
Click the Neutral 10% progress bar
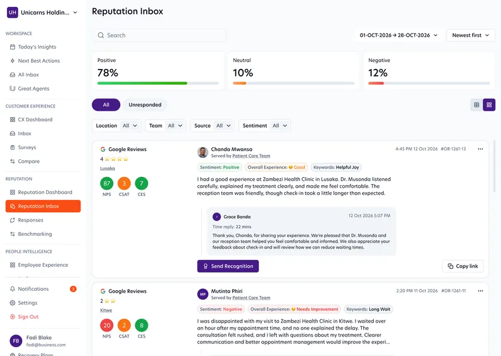pos(294,83)
